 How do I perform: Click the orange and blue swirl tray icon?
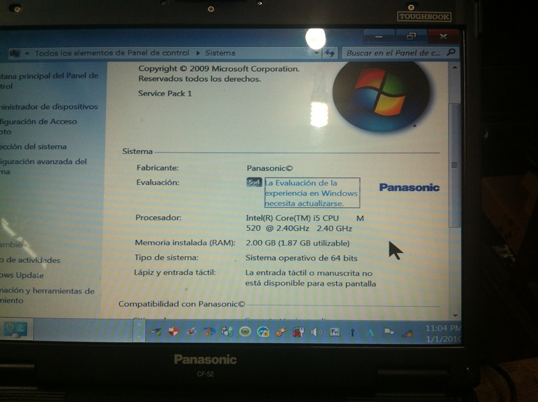[209, 331]
